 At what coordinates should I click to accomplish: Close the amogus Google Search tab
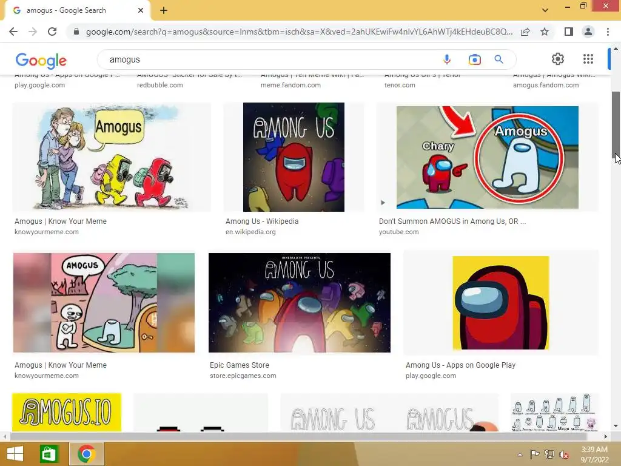point(141,10)
